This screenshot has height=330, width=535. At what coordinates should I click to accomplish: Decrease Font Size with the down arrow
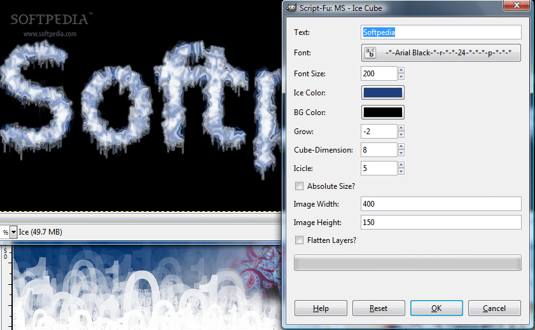(x=401, y=77)
